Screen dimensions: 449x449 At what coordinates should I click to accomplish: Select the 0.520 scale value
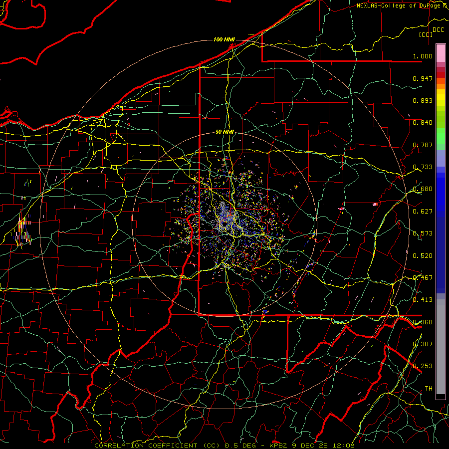(x=423, y=256)
